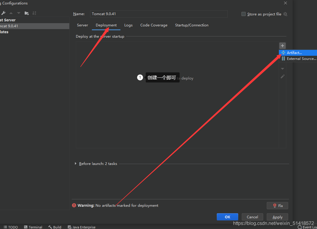
Task: Go to the Code Coverage tab
Action: [x=154, y=25]
